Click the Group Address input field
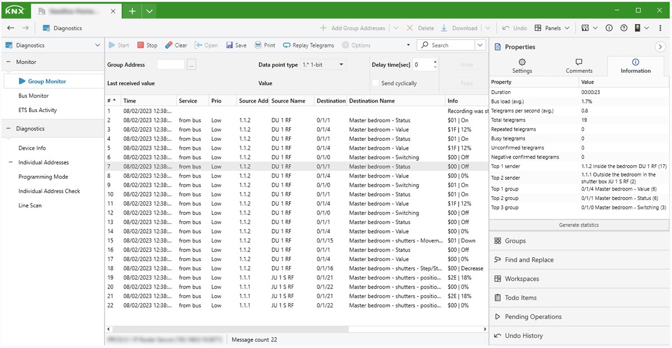This screenshot has height=348, width=672. pyautogui.click(x=170, y=64)
